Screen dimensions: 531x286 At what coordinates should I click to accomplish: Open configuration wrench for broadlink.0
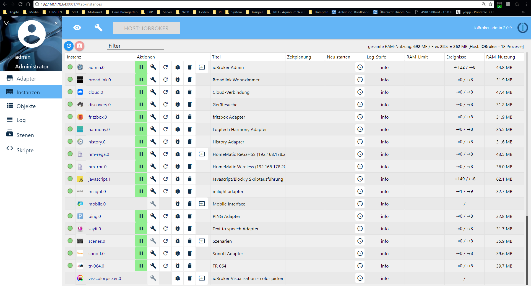coord(153,80)
